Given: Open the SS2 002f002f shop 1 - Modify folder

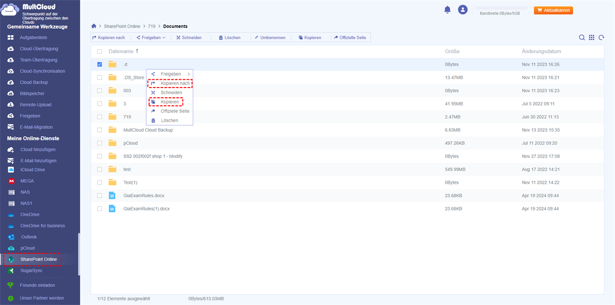Looking at the screenshot, I should [153, 156].
